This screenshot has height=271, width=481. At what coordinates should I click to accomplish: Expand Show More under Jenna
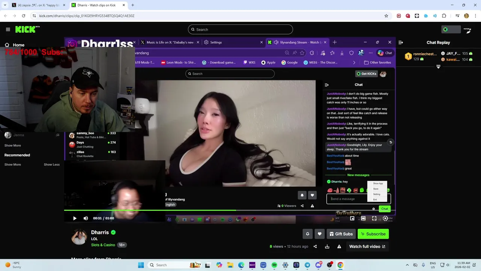tap(12, 145)
